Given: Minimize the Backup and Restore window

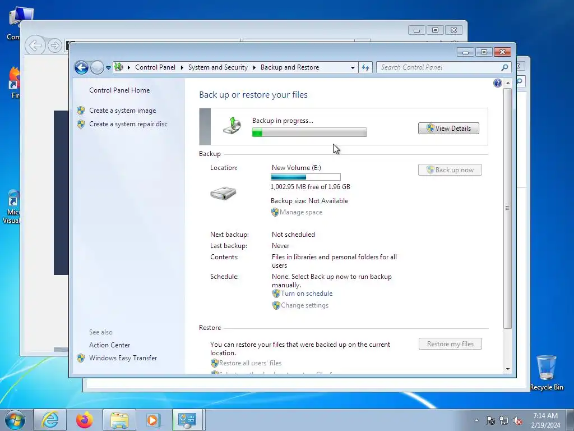Looking at the screenshot, I should [465, 52].
